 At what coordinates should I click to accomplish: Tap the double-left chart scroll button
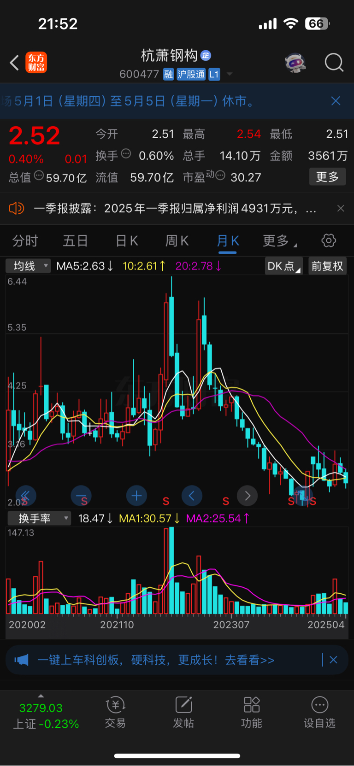(x=26, y=496)
